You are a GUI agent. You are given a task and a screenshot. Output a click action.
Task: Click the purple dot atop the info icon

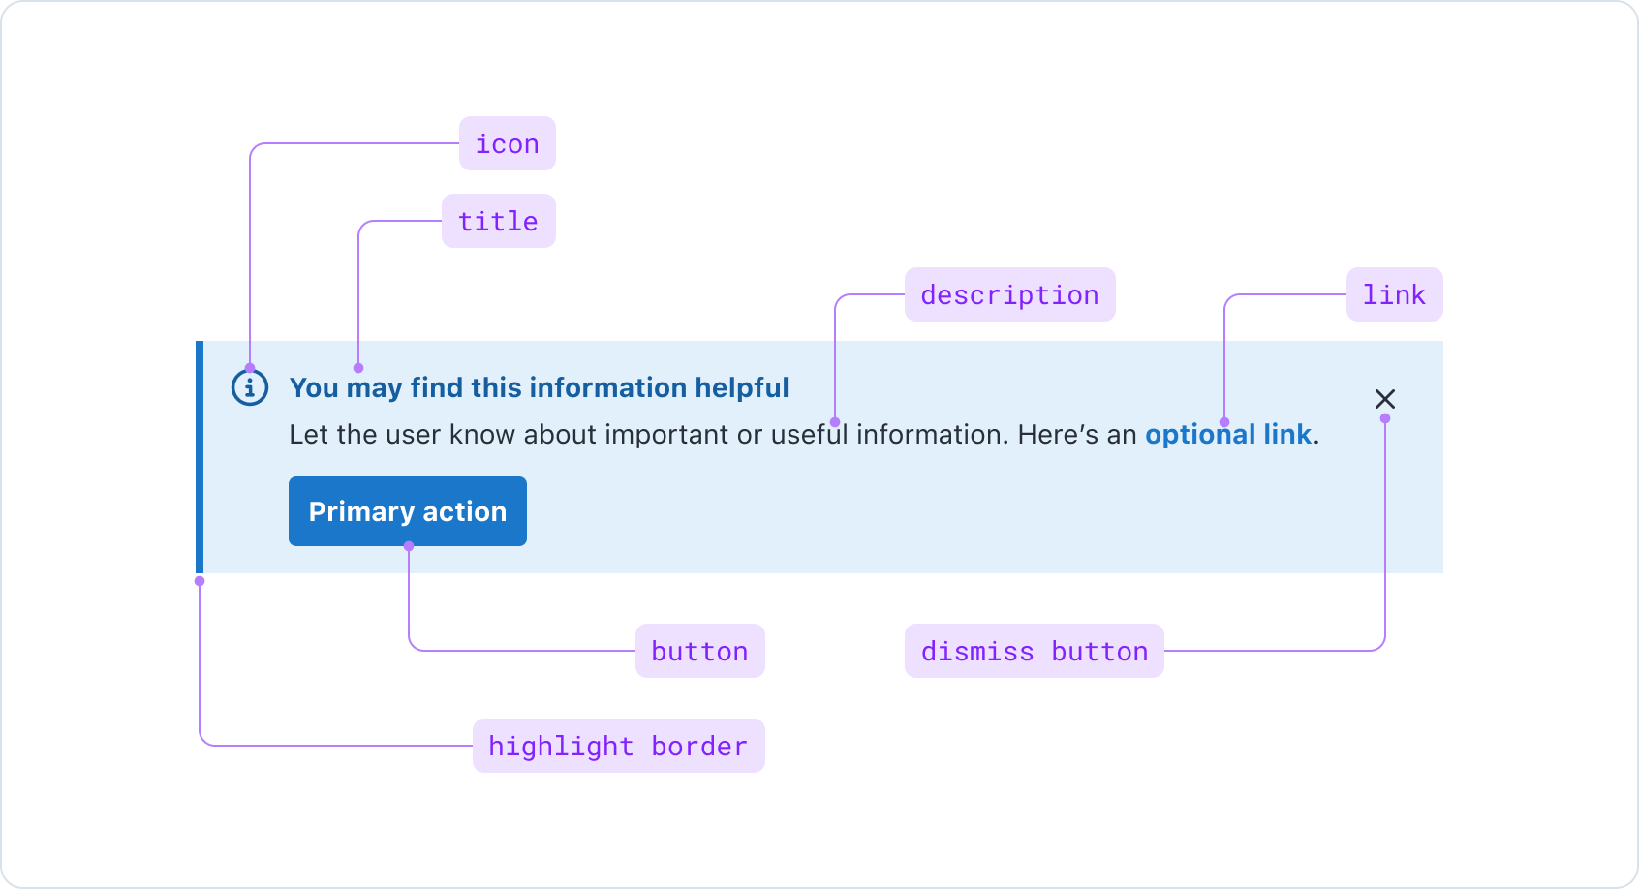pyautogui.click(x=250, y=368)
